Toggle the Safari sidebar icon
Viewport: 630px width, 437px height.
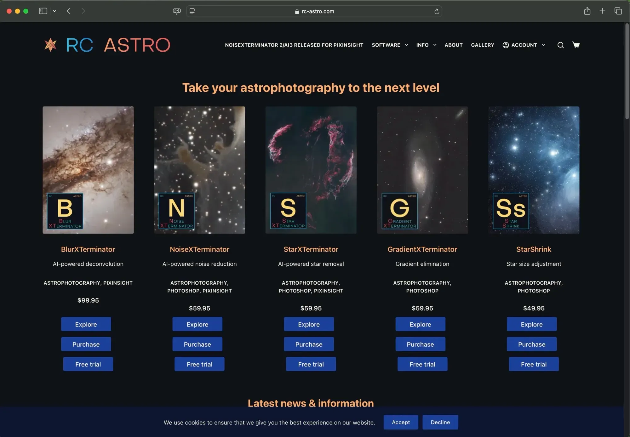[43, 11]
